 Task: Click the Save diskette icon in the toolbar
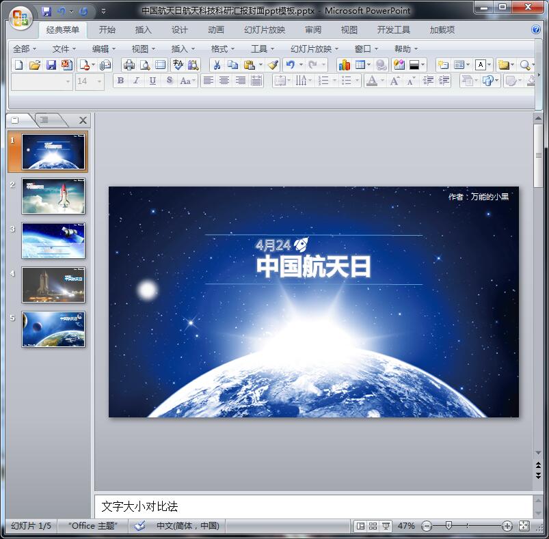click(x=51, y=65)
